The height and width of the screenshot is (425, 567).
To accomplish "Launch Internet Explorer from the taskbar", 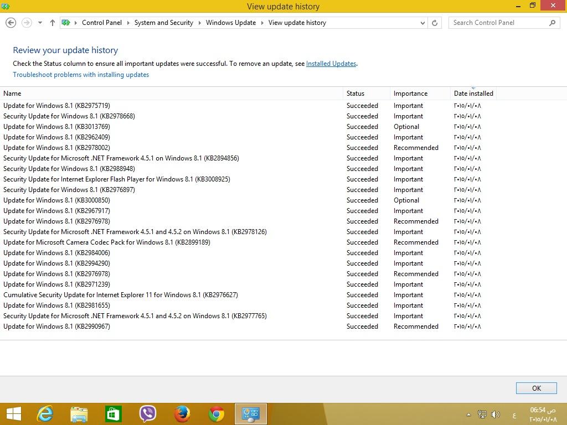I will (45, 414).
